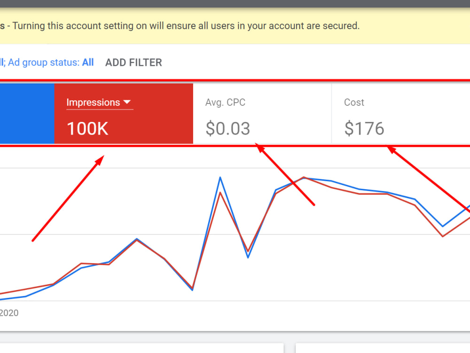Click the Ad group status: All filter
This screenshot has width=470, height=353.
(x=51, y=63)
